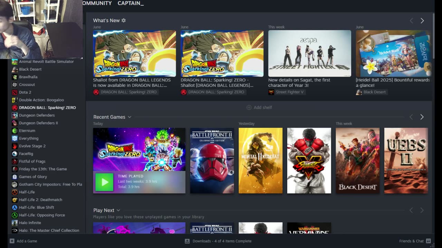This screenshot has height=248, width=442.
Task: Click the Games of Glory icon
Action: [15, 177]
